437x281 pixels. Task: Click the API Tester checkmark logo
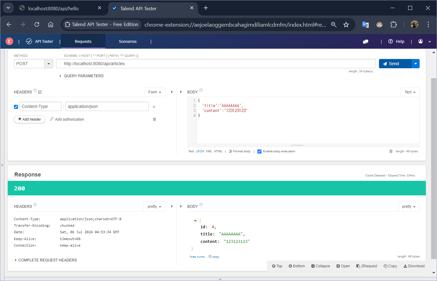pyautogui.click(x=29, y=41)
